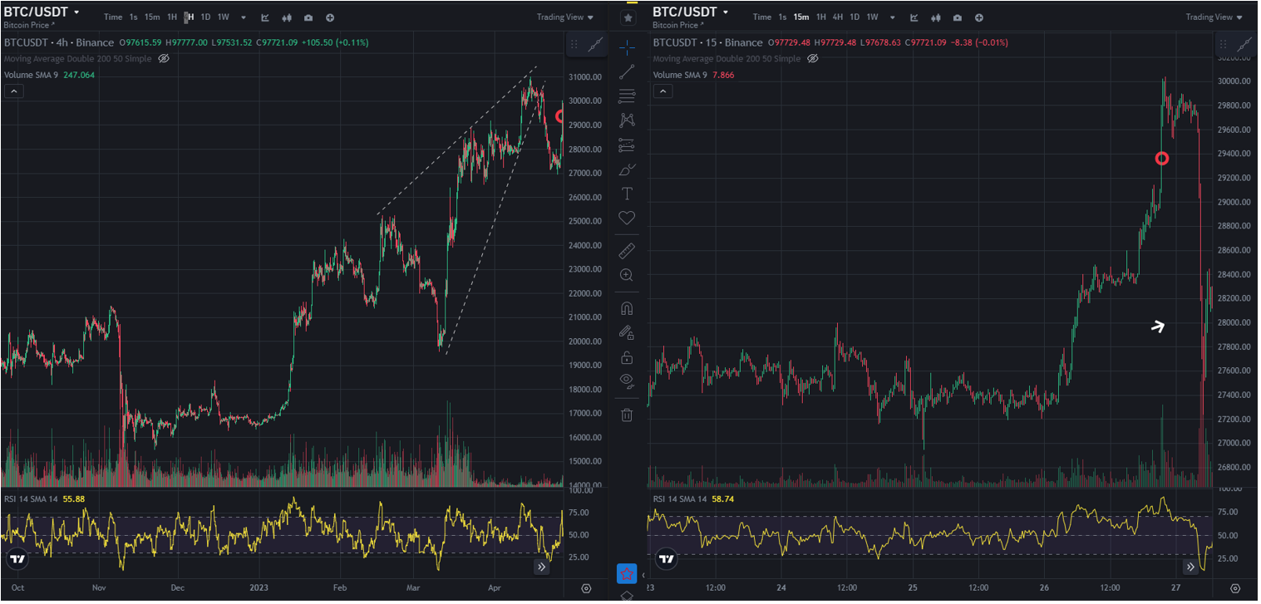This screenshot has height=604, width=1261.
Task: Expand more intervals dropdown on right chart
Action: pyautogui.click(x=893, y=17)
